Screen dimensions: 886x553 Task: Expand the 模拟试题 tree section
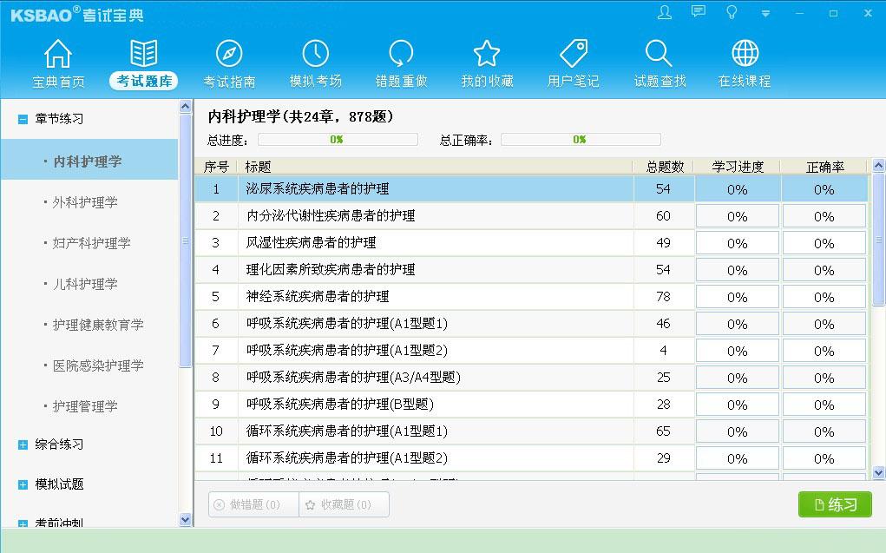(x=23, y=484)
